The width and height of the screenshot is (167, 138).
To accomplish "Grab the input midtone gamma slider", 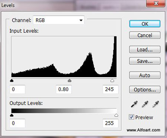I will click(x=70, y=80).
